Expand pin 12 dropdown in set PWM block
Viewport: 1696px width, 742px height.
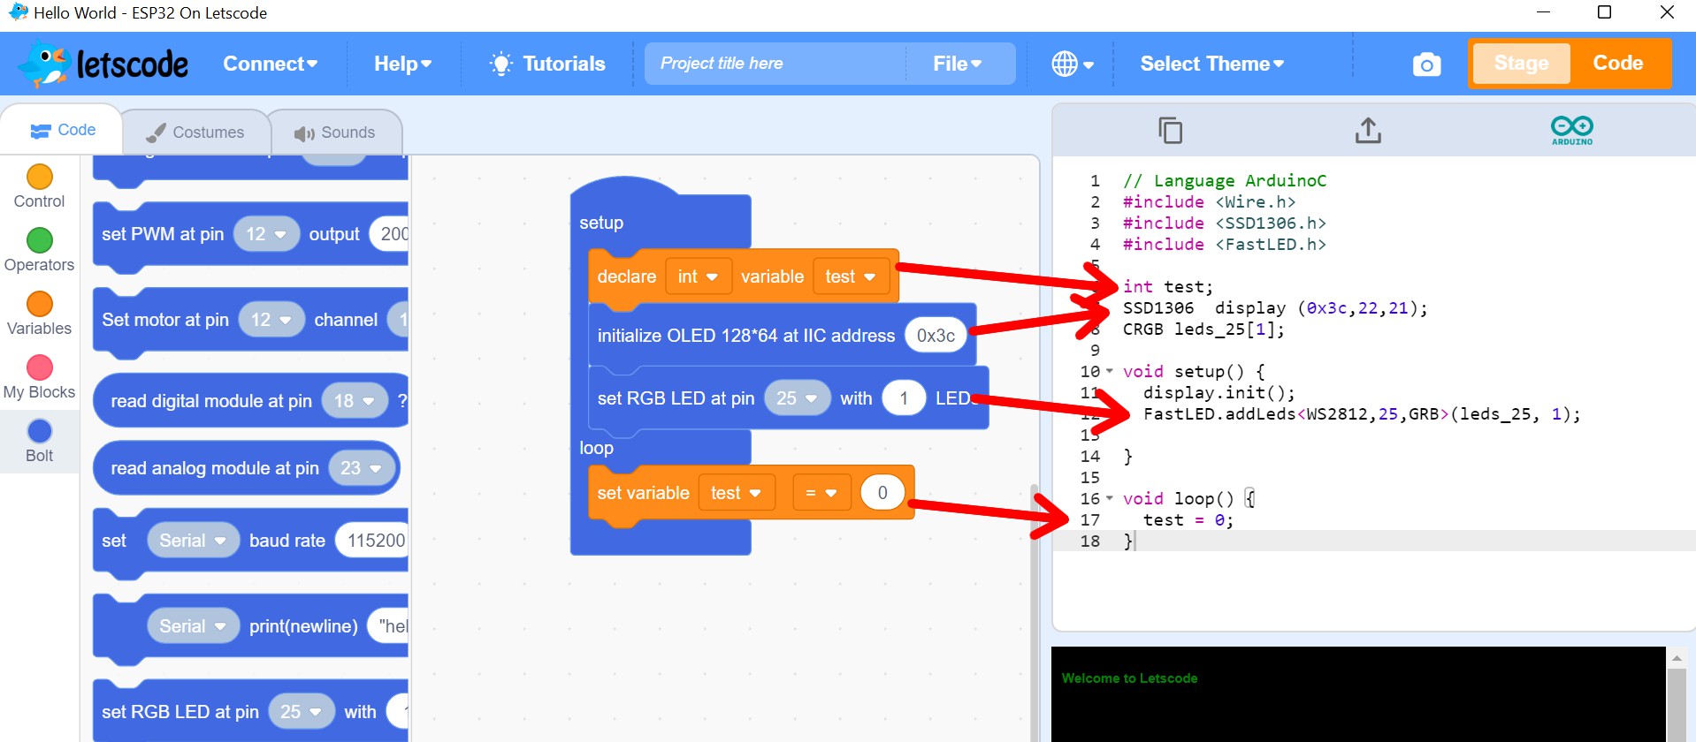pyautogui.click(x=266, y=234)
